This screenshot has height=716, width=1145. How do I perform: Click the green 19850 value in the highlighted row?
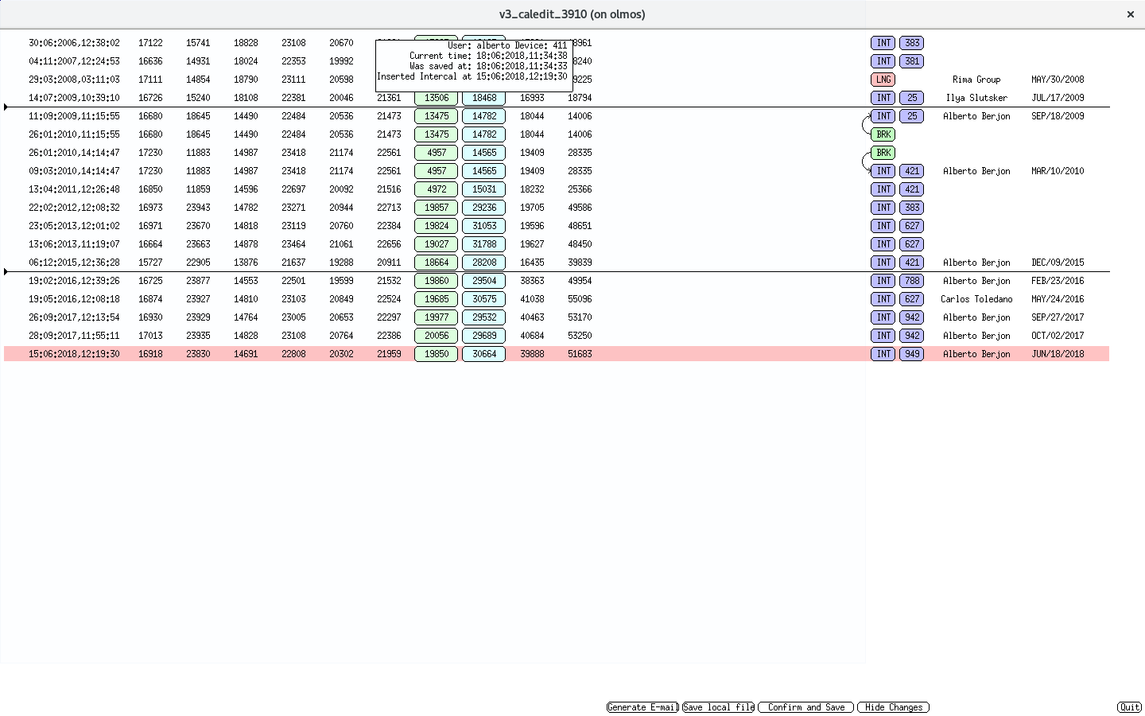[436, 354]
